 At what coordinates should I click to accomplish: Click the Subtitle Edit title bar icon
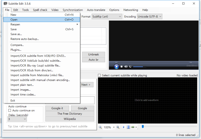[5, 3]
